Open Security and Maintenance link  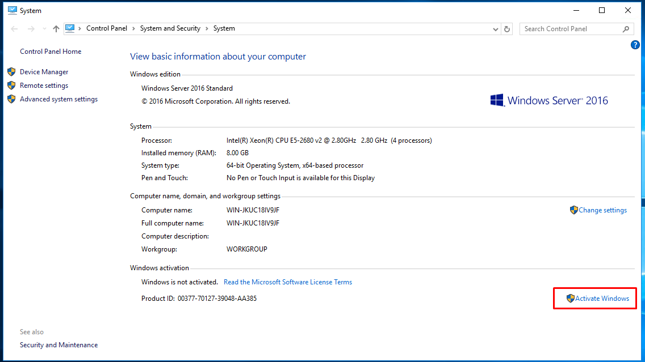point(59,345)
